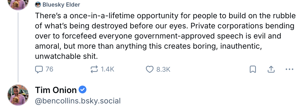The height and width of the screenshot is (109, 304).
Task: Click the small Bluesky Elder label avatar icon
Action: 38,5
